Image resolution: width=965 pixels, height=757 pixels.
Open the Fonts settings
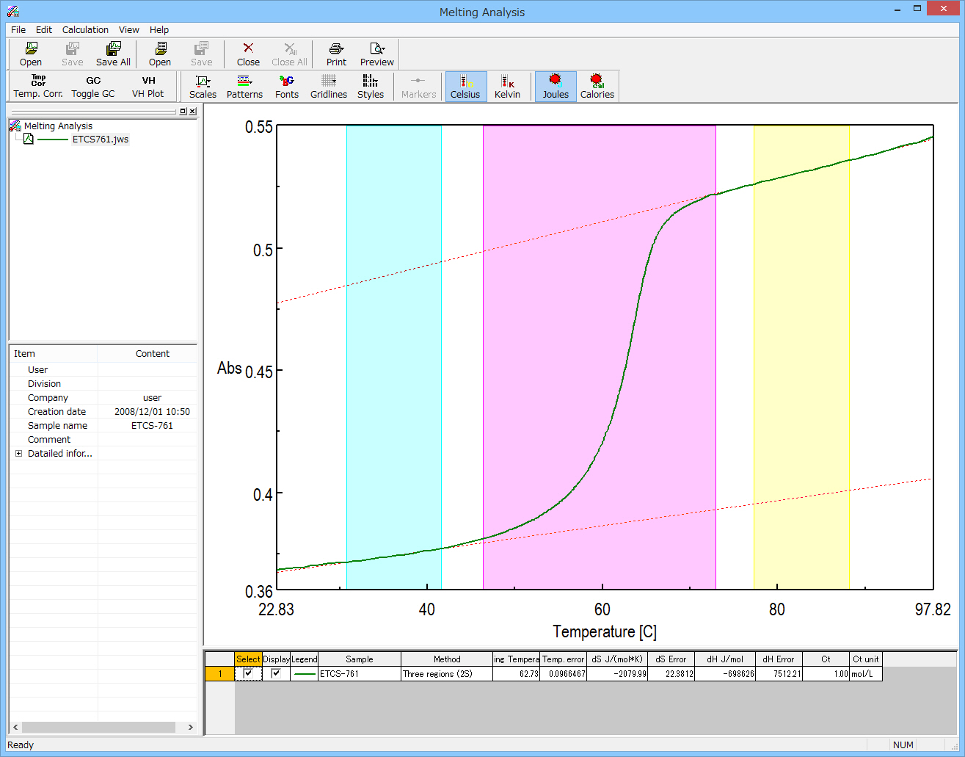coord(287,86)
